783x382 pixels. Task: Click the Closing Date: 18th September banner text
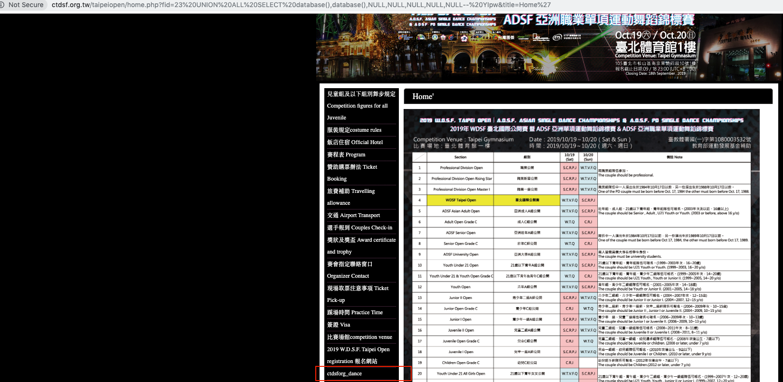pyautogui.click(x=656, y=73)
